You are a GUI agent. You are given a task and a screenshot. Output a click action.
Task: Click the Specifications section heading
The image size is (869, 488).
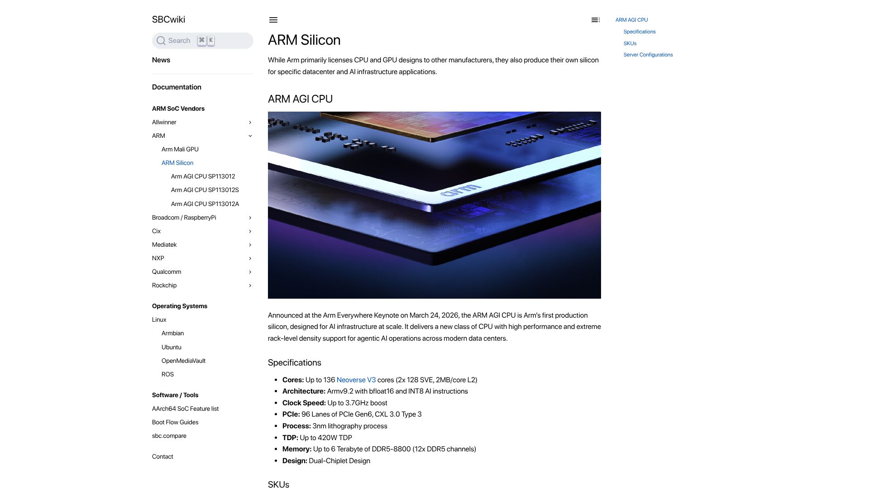295,363
